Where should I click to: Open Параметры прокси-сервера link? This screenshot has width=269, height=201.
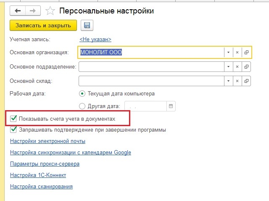[45, 164]
